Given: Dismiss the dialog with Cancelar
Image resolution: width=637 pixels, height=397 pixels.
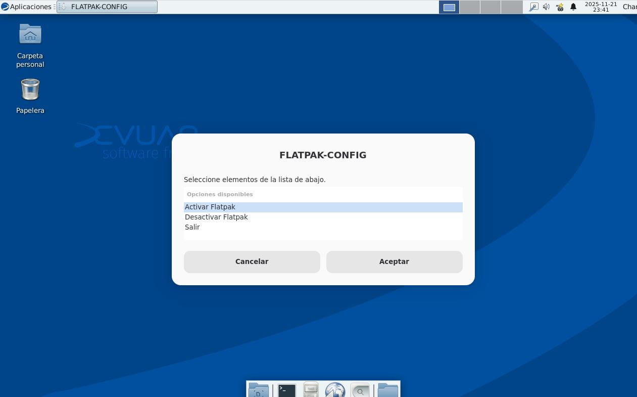Looking at the screenshot, I should point(252,261).
